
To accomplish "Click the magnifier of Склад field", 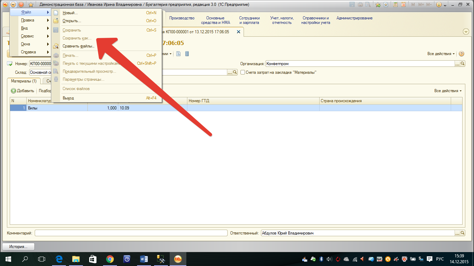I will 235,72.
